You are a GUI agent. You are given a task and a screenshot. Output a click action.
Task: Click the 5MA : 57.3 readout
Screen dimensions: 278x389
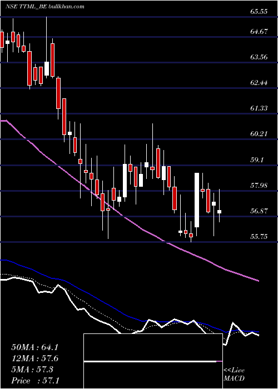click(x=32, y=370)
